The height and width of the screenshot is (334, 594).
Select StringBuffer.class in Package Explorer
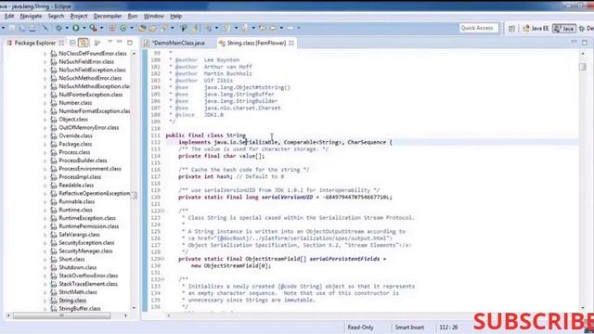80,309
